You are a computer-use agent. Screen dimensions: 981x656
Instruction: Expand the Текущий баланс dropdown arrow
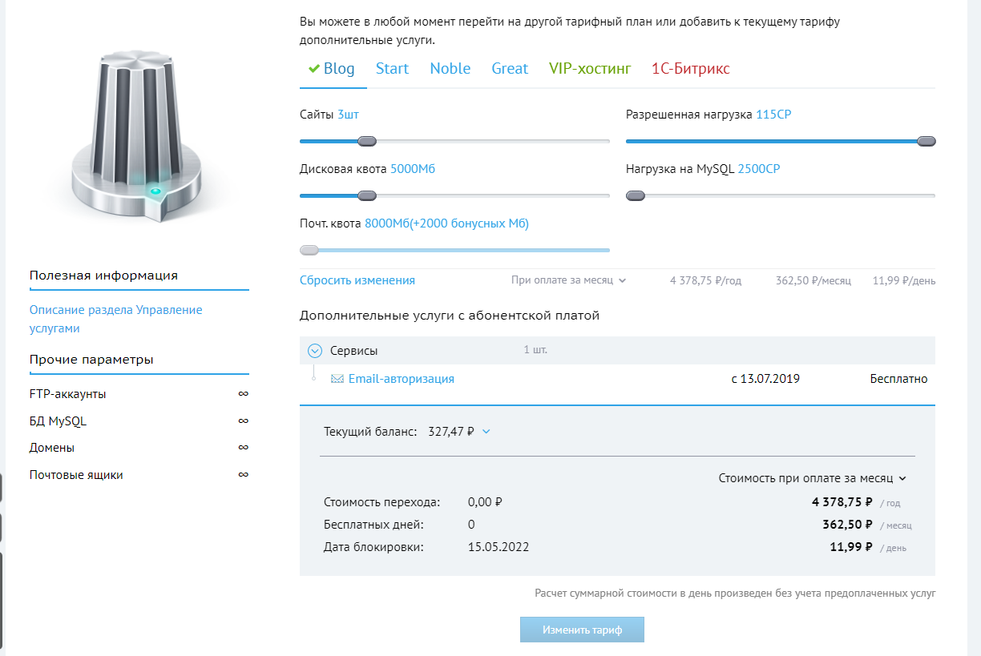click(x=486, y=432)
